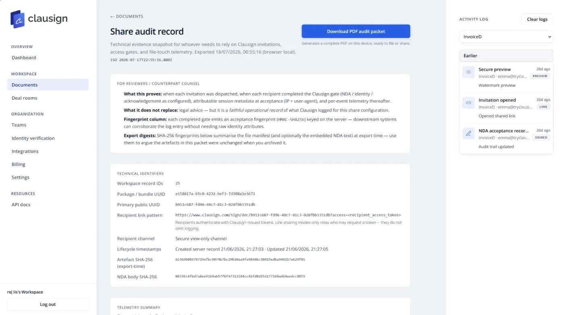Click the SIGNED badge in activity log
The width and height of the screenshot is (564, 315).
tap(541, 138)
